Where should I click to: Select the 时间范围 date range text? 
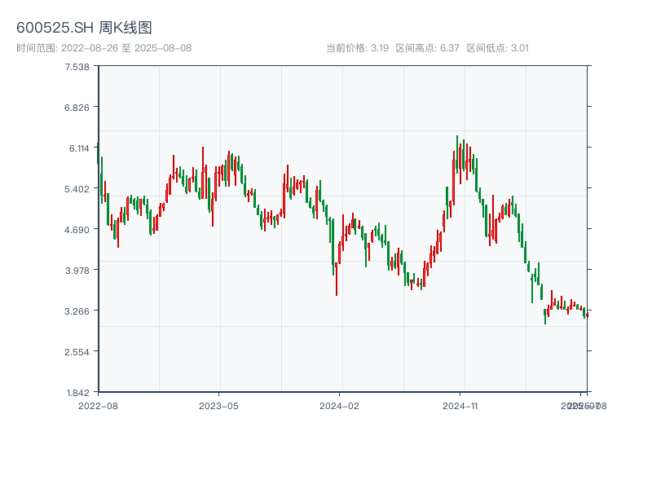104,48
